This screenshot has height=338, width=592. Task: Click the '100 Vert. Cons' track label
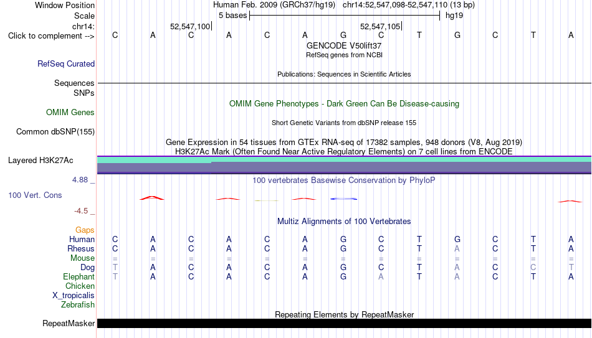coord(35,195)
